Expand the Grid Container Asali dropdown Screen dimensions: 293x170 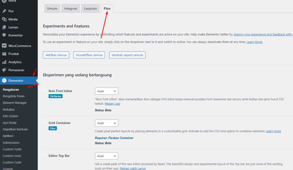106,123
